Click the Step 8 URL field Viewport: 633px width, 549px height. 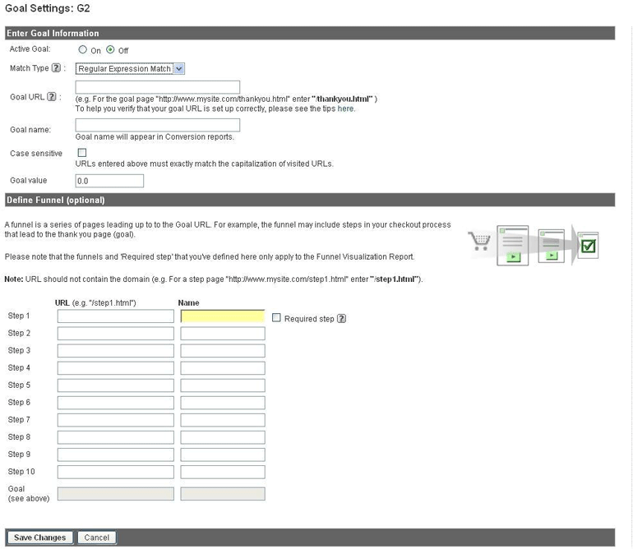[x=115, y=437]
